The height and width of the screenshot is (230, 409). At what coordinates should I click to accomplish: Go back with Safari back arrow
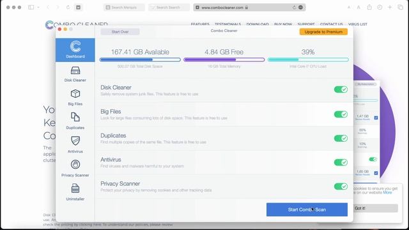point(48,7)
